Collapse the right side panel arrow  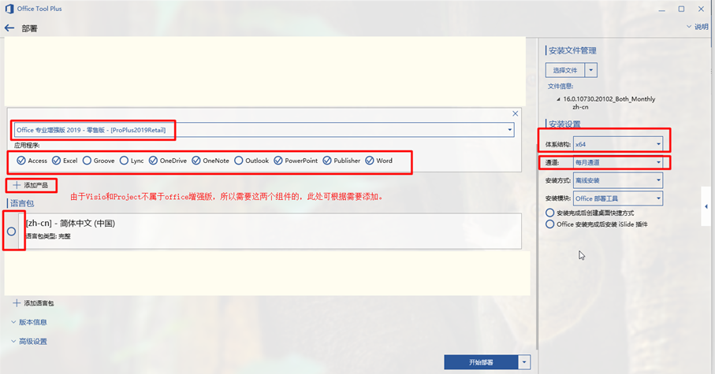tap(706, 207)
